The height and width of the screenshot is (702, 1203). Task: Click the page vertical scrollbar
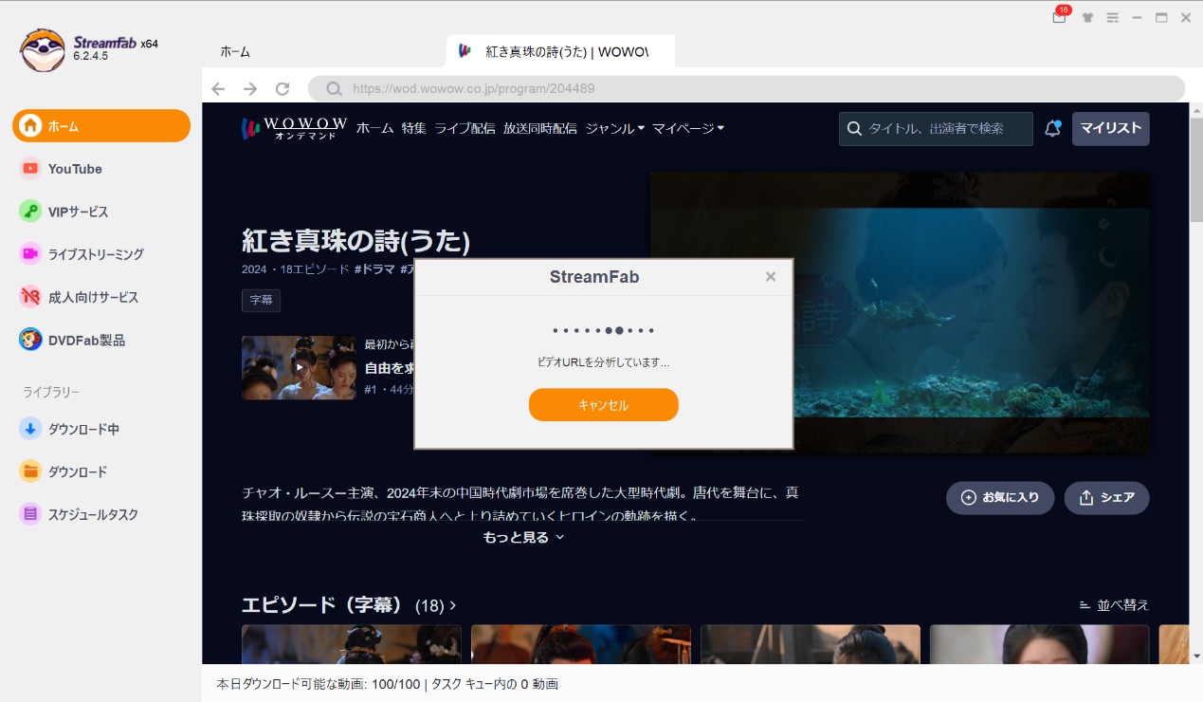(x=1196, y=171)
